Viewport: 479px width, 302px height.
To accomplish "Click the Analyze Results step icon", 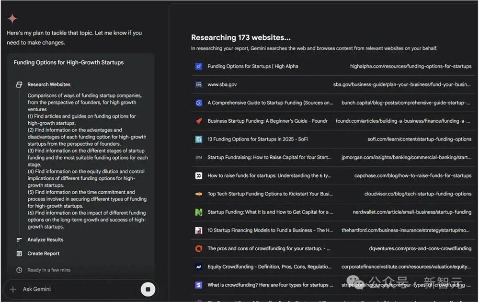I will [19, 240].
